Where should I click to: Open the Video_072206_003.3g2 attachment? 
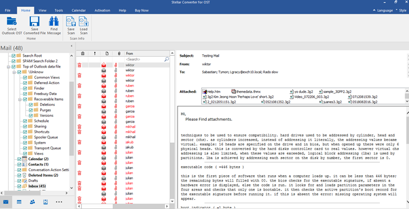(x=309, y=97)
